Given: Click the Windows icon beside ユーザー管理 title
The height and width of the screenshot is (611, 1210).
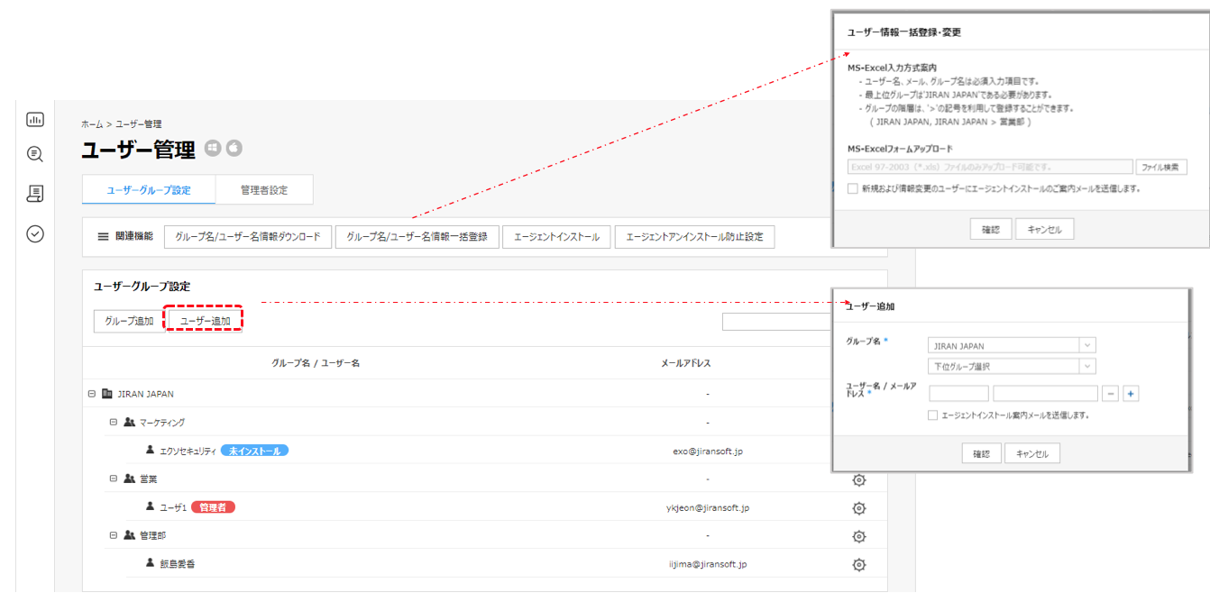Looking at the screenshot, I should click(x=213, y=148).
